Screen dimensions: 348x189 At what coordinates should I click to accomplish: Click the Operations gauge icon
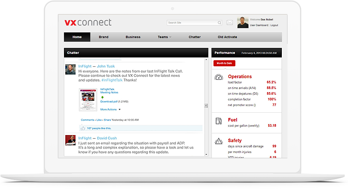219,77
